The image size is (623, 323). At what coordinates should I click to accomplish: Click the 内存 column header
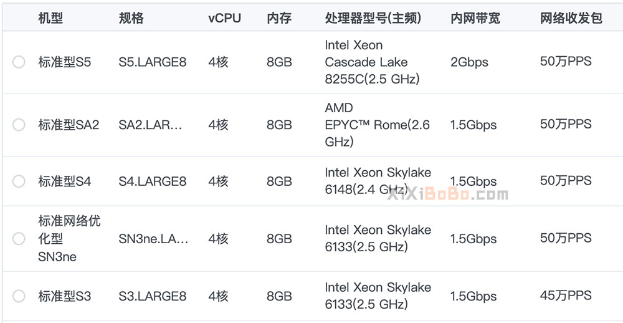pyautogui.click(x=279, y=18)
